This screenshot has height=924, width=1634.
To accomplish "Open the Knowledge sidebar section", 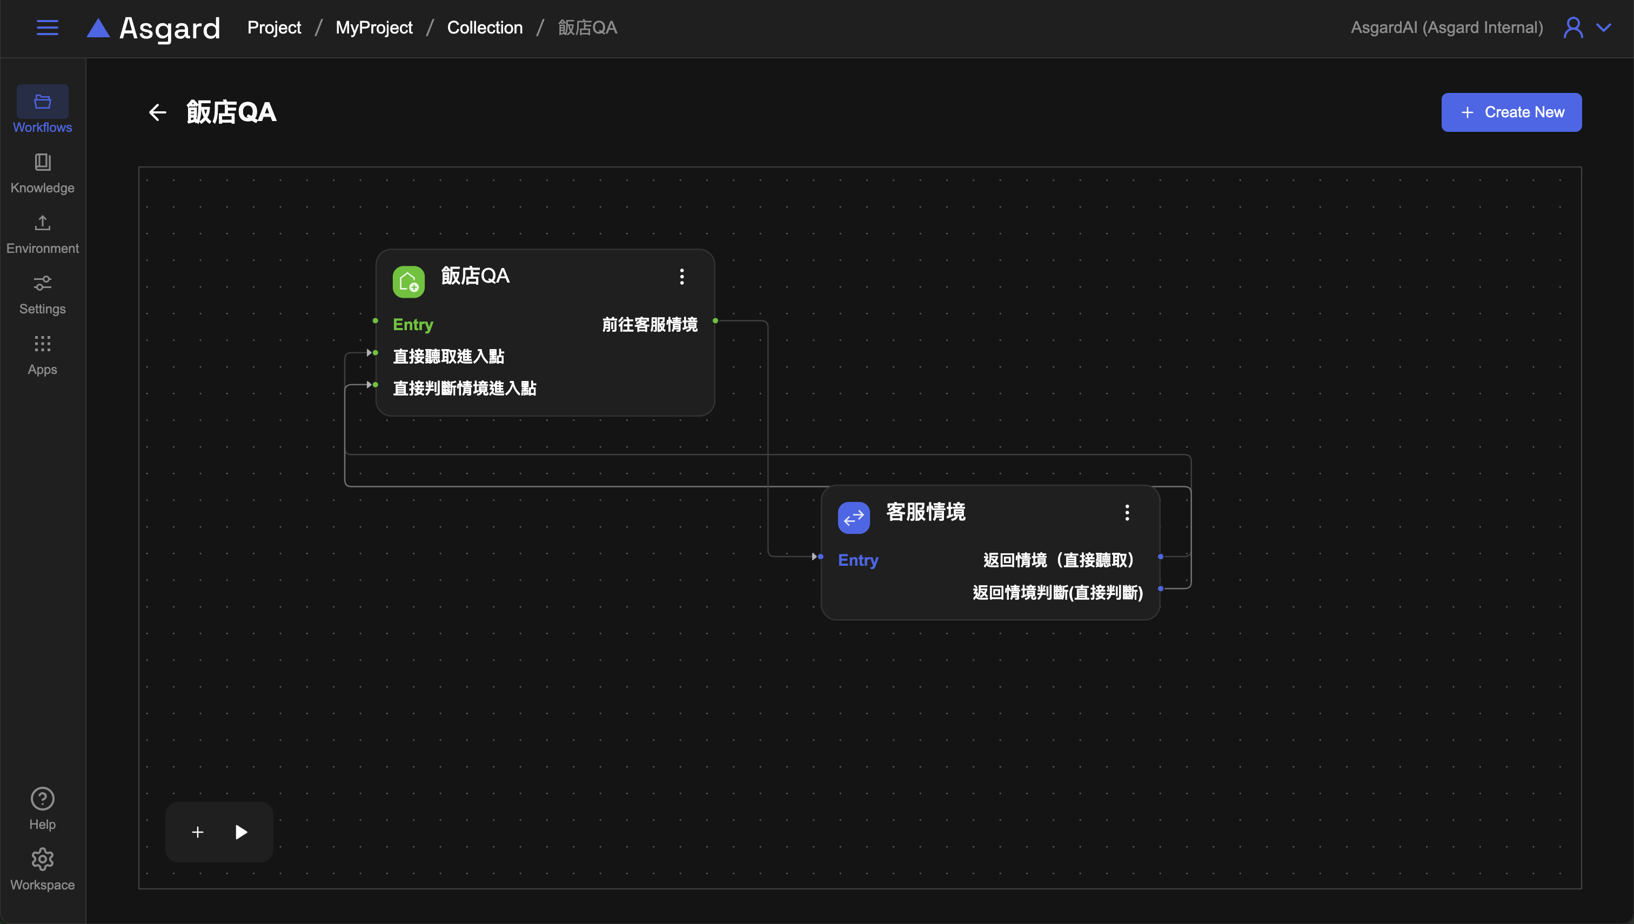I will pos(43,172).
